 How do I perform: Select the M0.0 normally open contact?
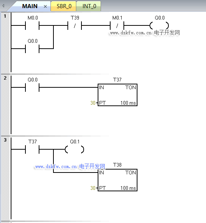32,25
